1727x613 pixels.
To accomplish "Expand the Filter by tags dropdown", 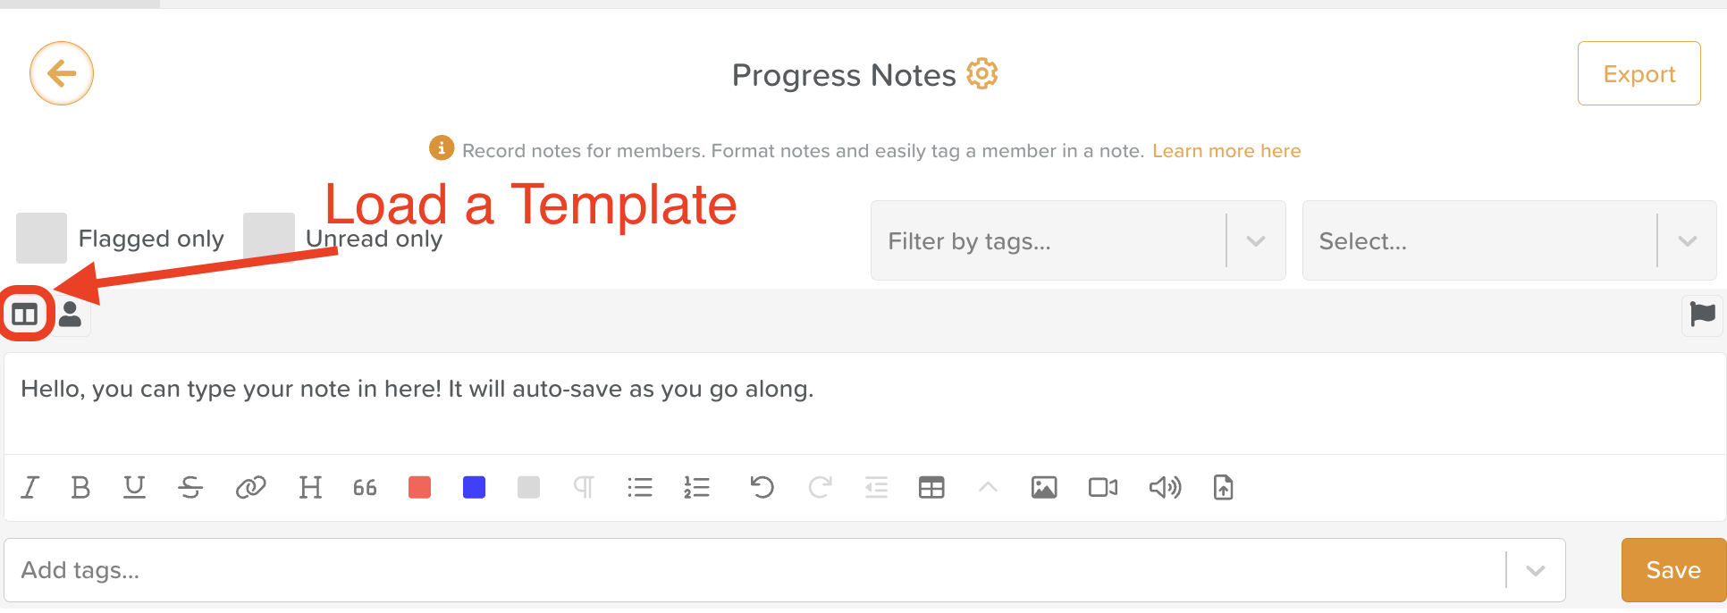I will pos(1255,241).
